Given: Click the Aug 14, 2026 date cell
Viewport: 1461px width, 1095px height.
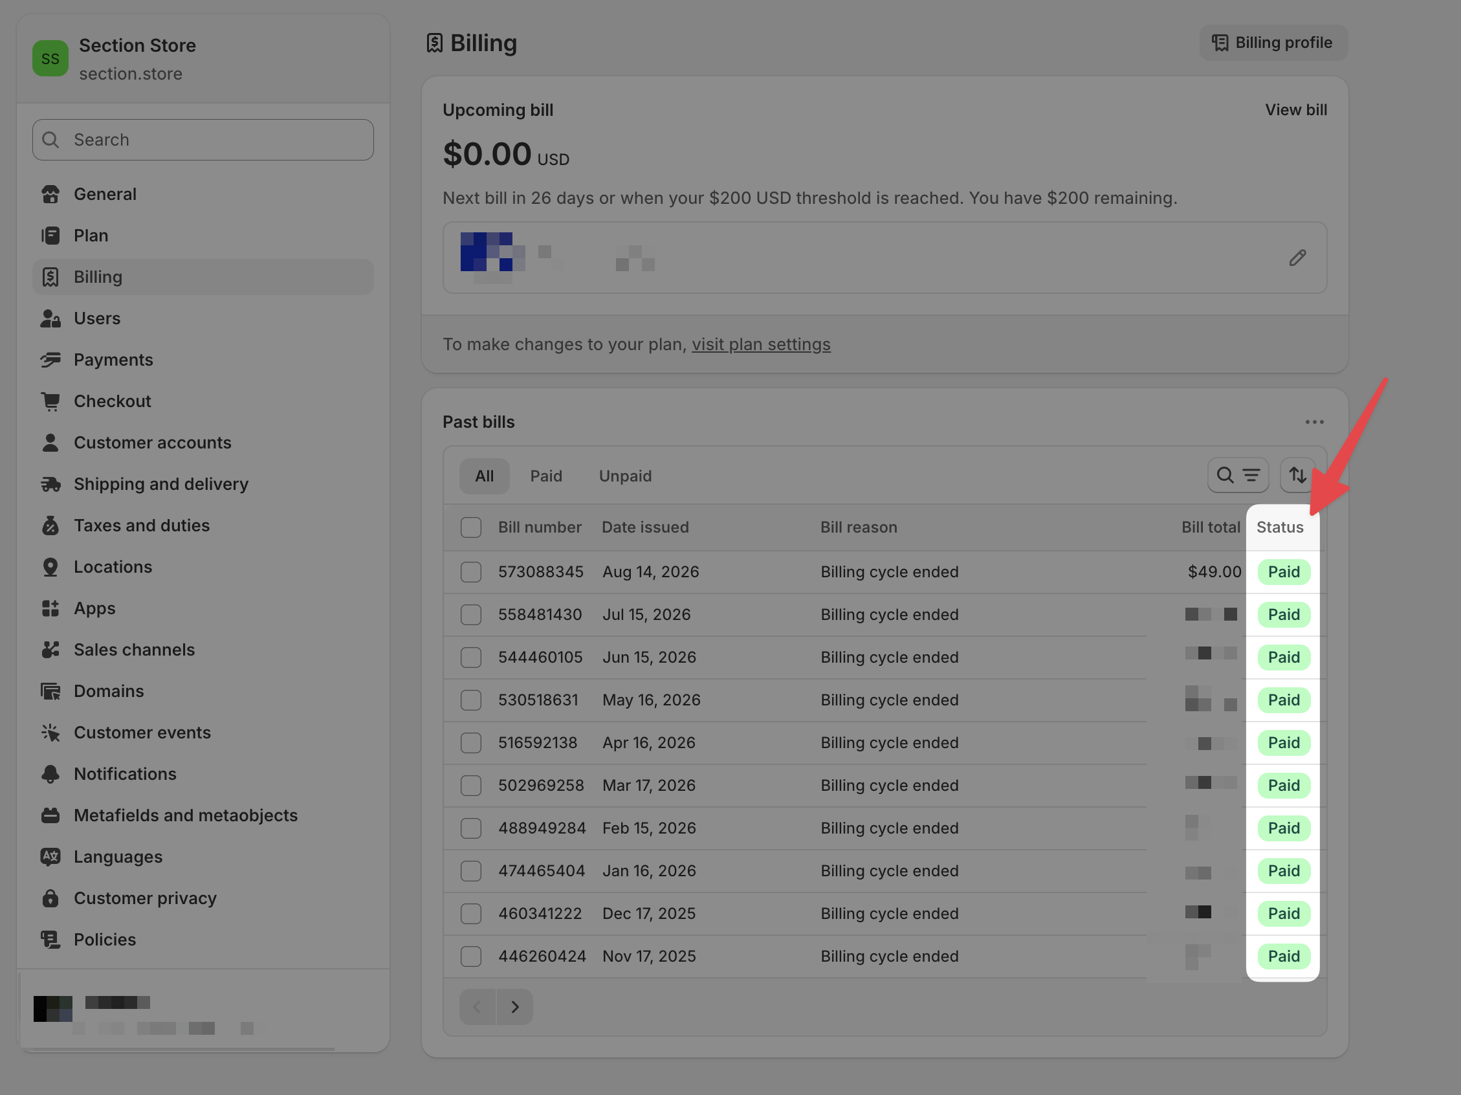Looking at the screenshot, I should pos(650,572).
